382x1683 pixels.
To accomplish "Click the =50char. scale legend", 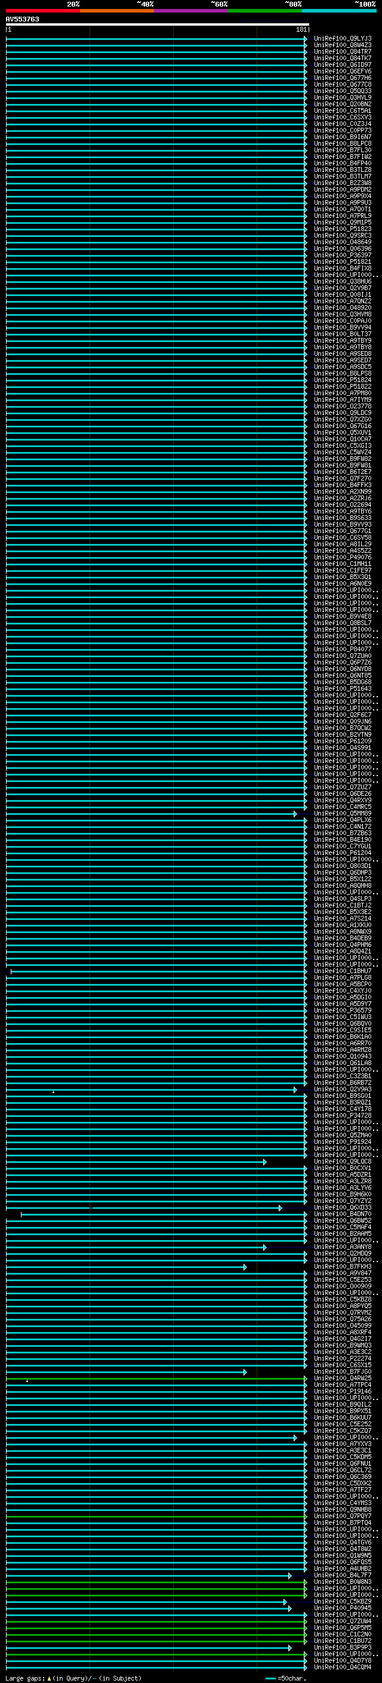I will tap(285, 1678).
